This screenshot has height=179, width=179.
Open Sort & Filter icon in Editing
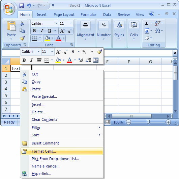[157, 23]
